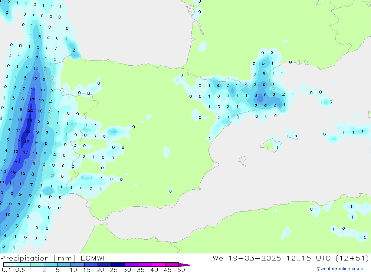Screen dimensions: 371x272
Task: Click the '40' legend scale label
Action: pyautogui.click(x=154, y=270)
